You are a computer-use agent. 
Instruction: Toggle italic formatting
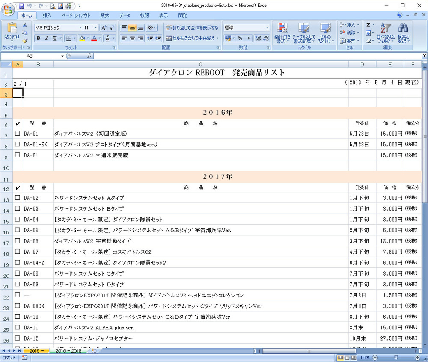46,38
